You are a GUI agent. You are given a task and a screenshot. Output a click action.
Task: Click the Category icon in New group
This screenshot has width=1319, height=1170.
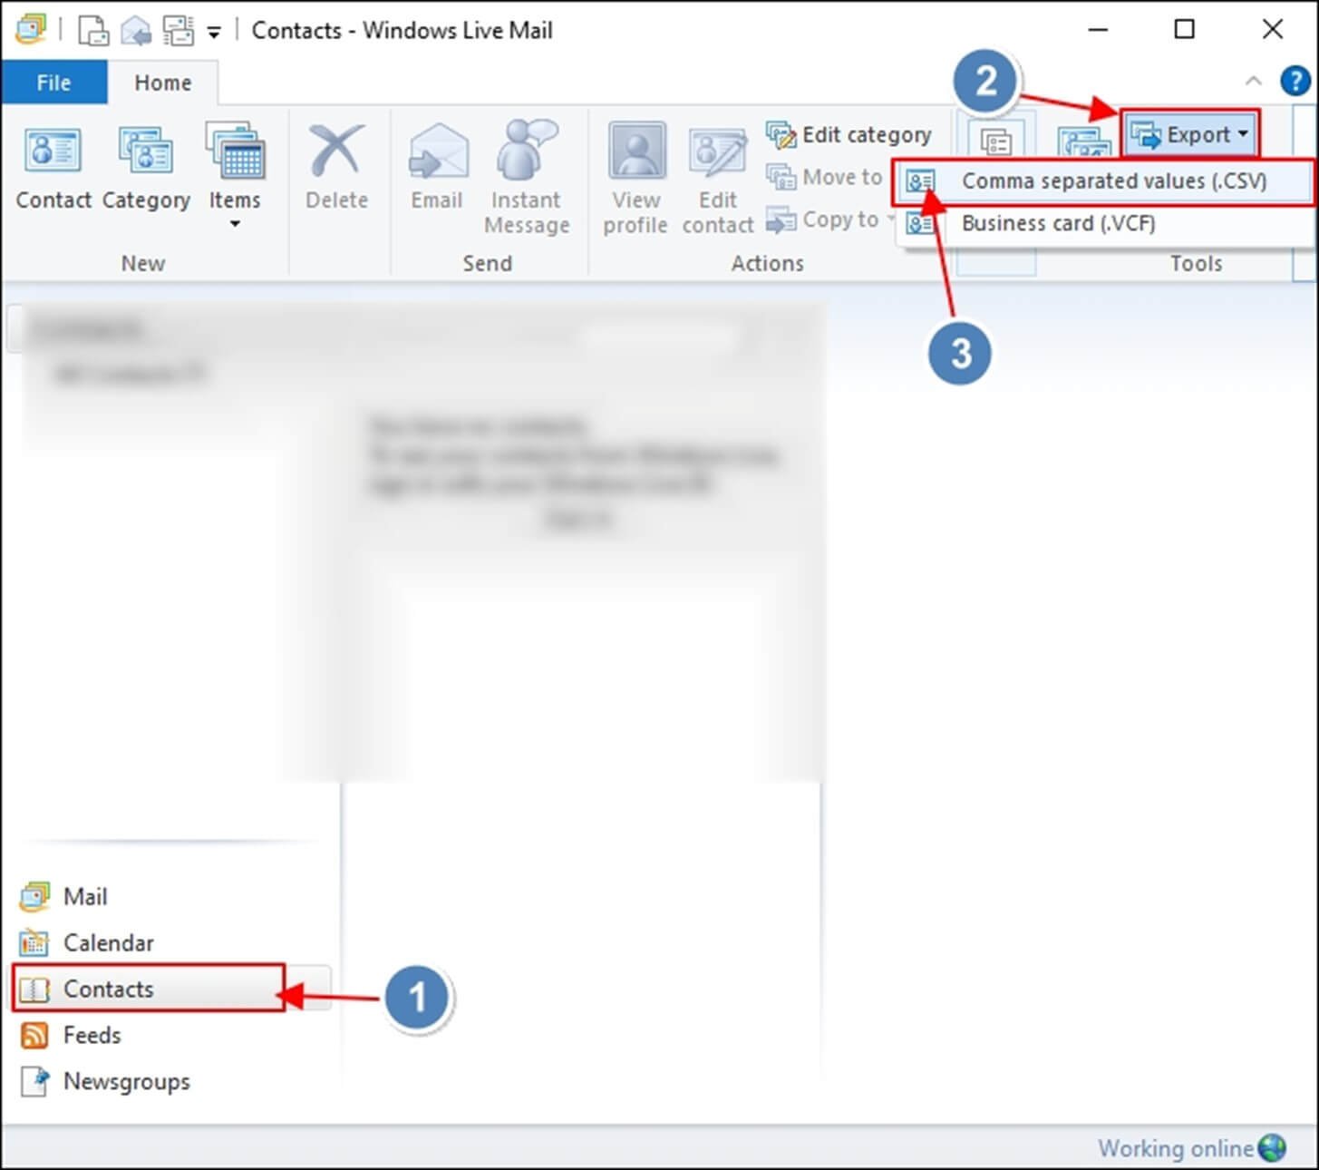[x=144, y=168]
